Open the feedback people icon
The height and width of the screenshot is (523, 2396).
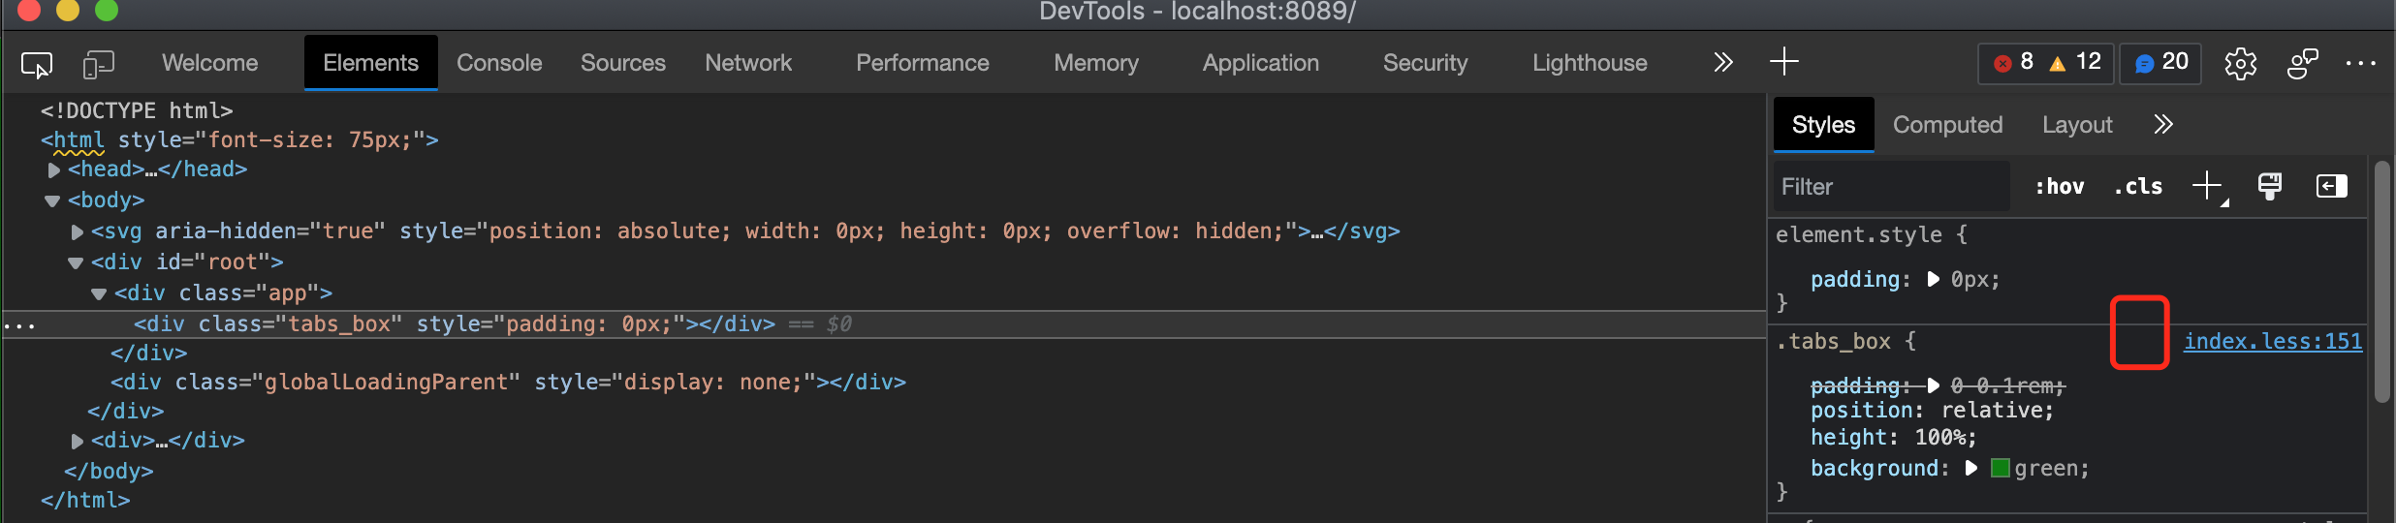pos(2302,64)
